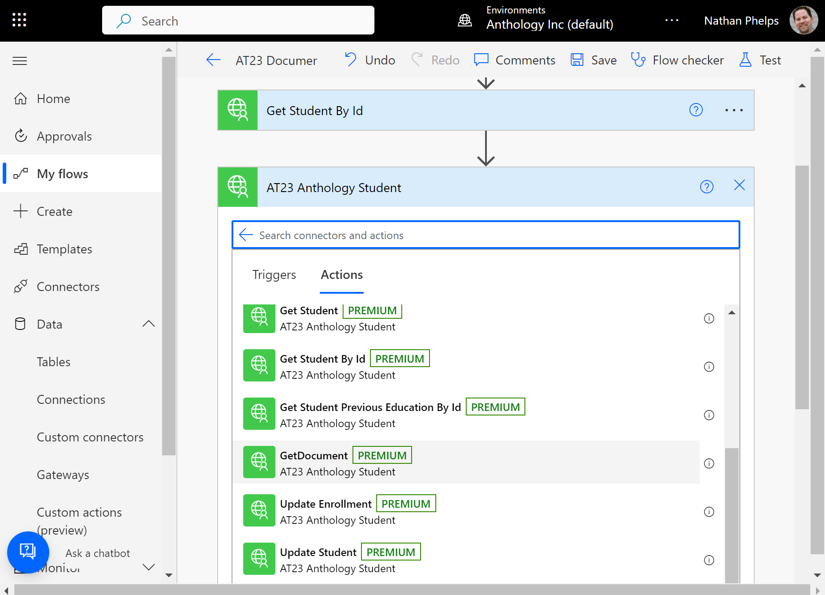Screen dimensions: 825x595
Task: Open Connections under Data
Action: (x=71, y=399)
